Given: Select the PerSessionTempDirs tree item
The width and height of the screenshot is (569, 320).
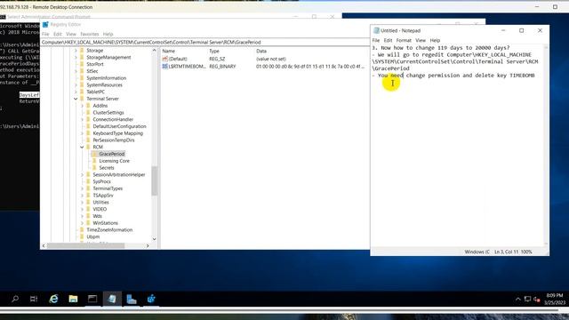Looking at the screenshot, I should [114, 140].
